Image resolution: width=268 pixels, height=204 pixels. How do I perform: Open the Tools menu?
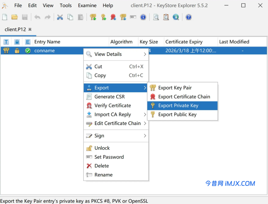(x=66, y=6)
